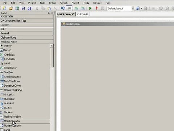Click the globe browser icon in toolbar
Image resolution: width=174 pixels, height=131 pixels.
(138, 8)
